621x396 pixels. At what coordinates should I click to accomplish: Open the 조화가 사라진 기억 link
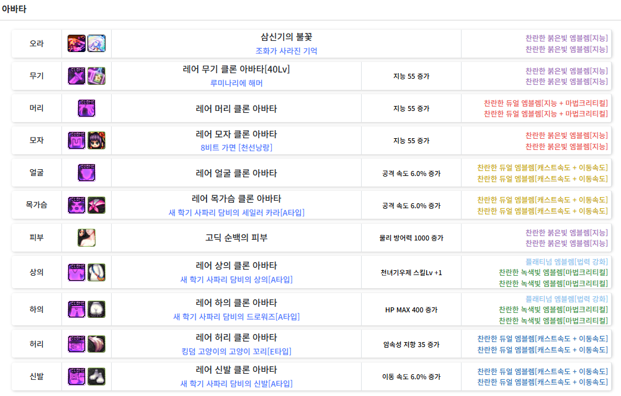[286, 51]
